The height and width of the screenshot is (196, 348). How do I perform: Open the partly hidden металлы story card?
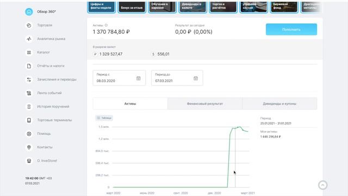[312, 7]
